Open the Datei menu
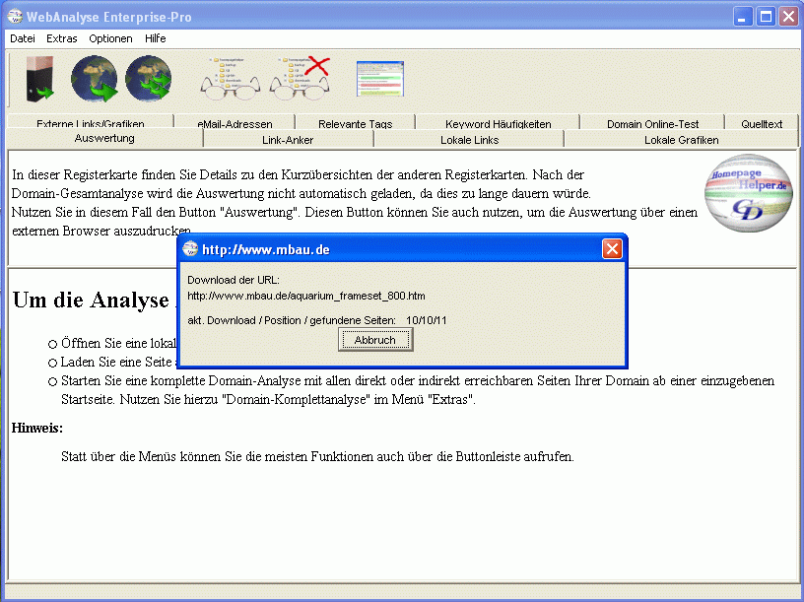 point(23,38)
